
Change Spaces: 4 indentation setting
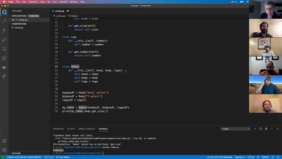[240, 157]
